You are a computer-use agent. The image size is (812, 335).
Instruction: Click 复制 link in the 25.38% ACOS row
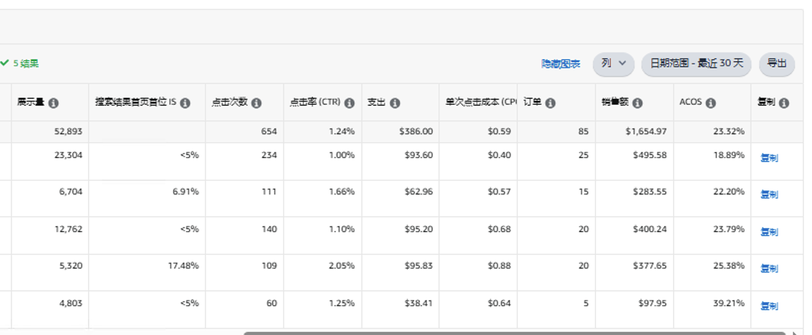tap(769, 269)
